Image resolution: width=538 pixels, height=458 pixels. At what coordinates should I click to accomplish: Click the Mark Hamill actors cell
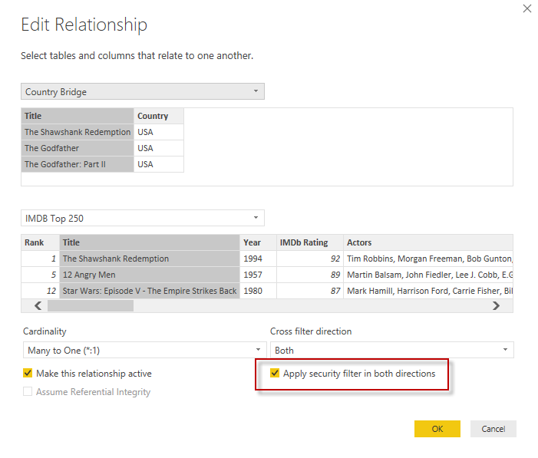[x=428, y=291]
